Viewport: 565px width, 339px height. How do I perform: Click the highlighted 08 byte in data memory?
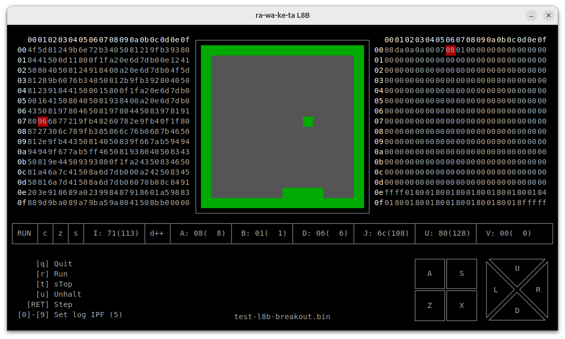coord(450,50)
